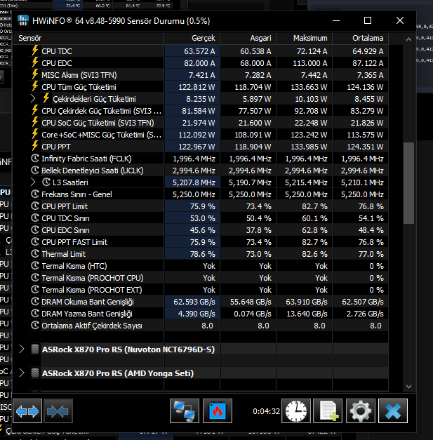Select the DRAM Yazma Bant Genişliği row label

point(87,314)
